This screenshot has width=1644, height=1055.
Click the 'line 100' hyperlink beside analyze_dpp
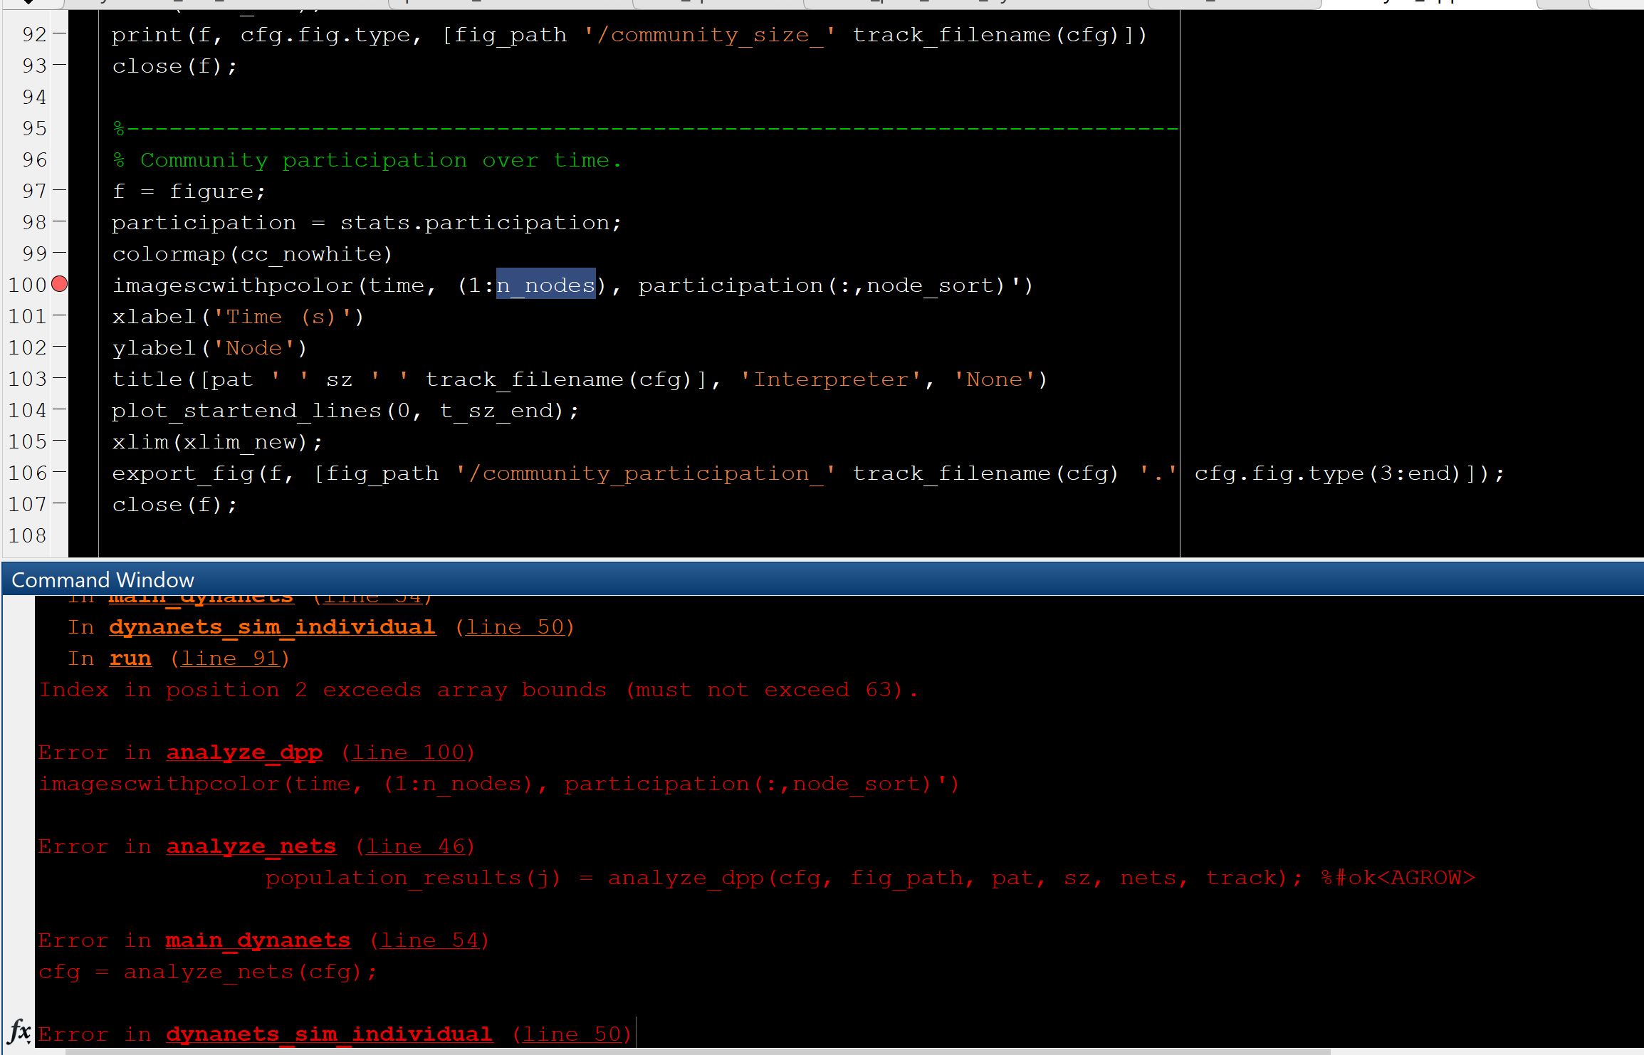pyautogui.click(x=408, y=752)
